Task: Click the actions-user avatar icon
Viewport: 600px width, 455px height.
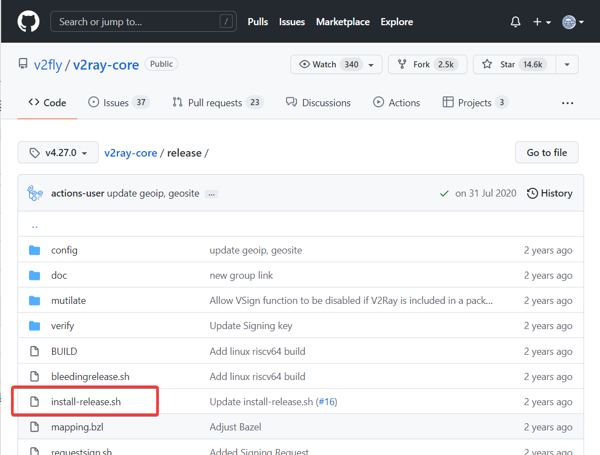Action: [35, 193]
